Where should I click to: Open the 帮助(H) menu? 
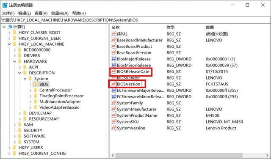tap(79, 13)
